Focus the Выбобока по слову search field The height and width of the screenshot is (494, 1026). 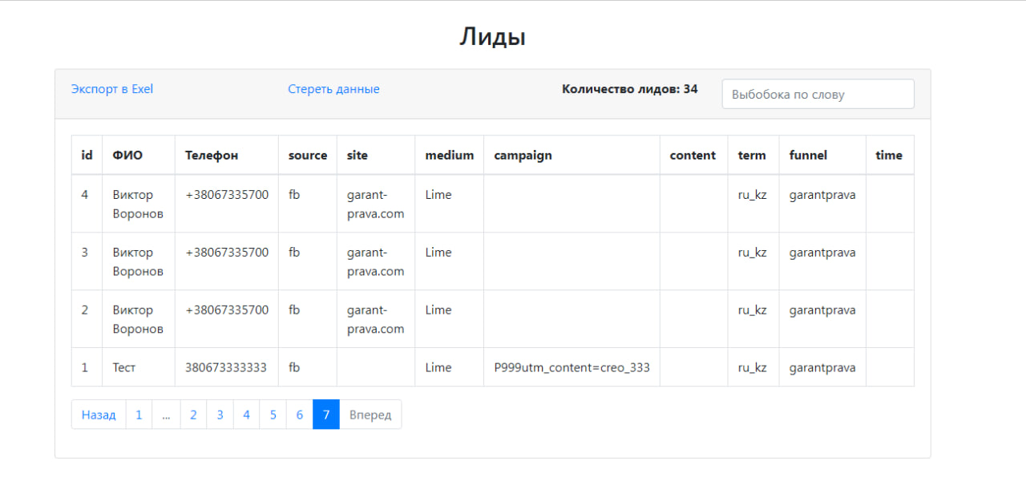pos(818,94)
